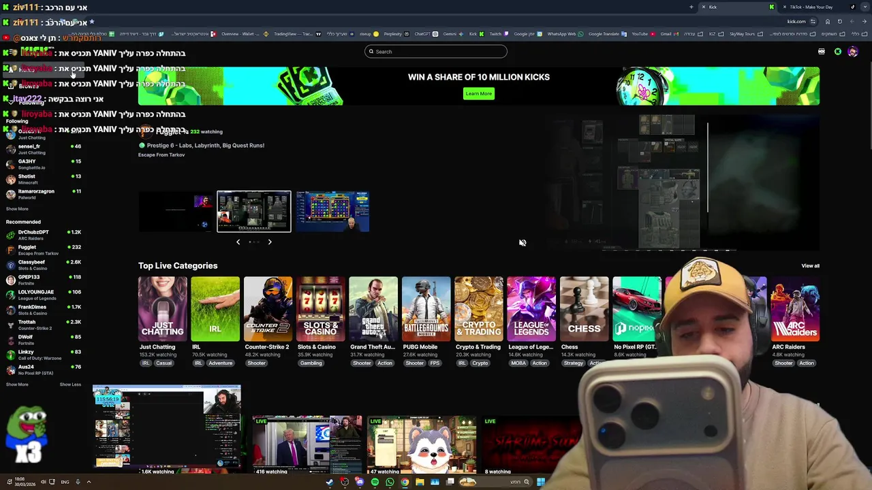Open the live stream with 47 watching
This screenshot has width=872, height=490.
coord(421,446)
